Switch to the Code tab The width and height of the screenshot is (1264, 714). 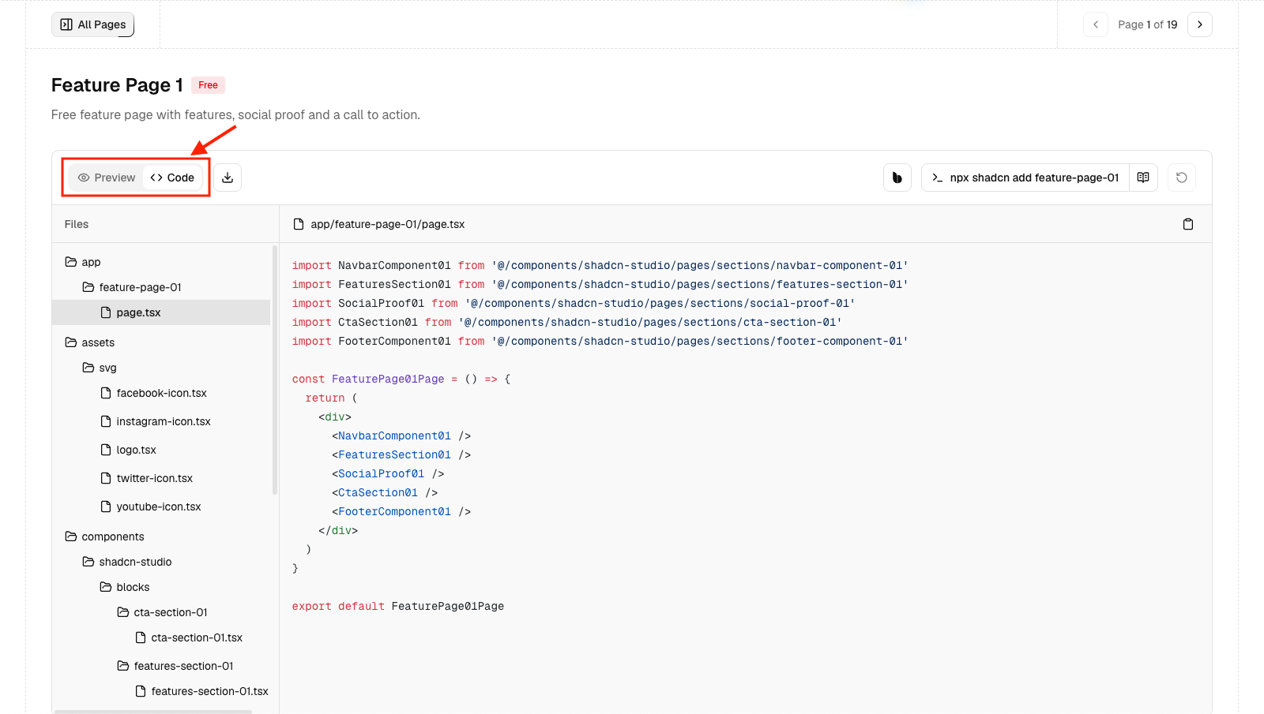(172, 178)
